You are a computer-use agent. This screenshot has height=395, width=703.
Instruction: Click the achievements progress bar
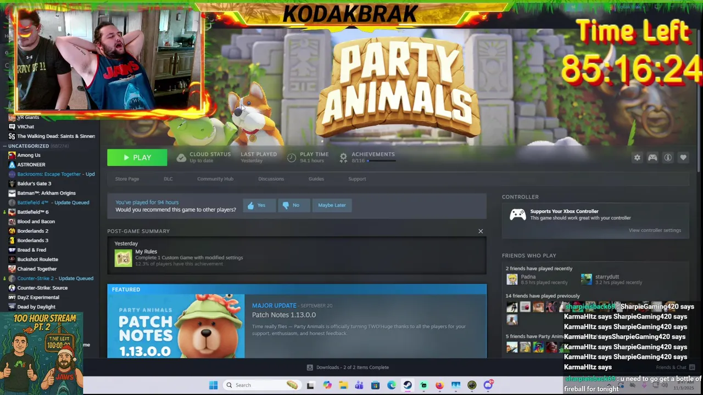coord(381,161)
